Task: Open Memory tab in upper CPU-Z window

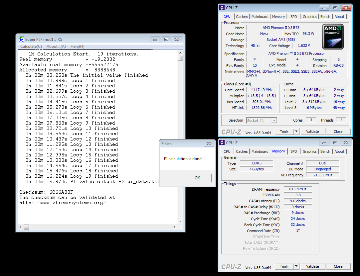Action: [x=278, y=17]
